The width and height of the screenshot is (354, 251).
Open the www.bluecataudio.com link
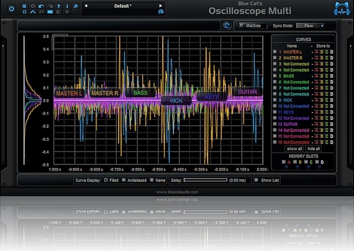177,192
